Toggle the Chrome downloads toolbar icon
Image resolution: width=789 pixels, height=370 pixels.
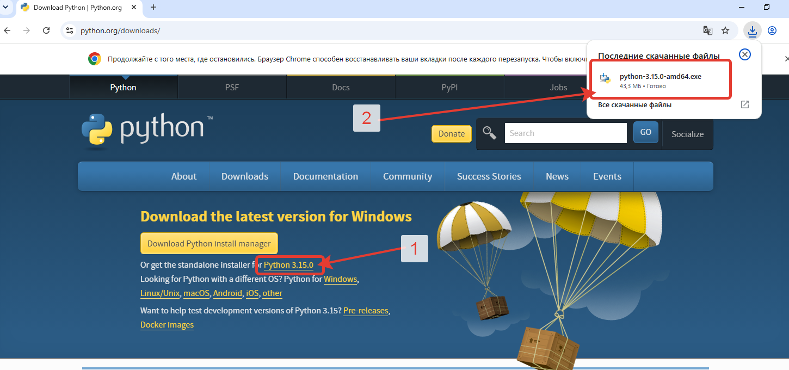[752, 30]
